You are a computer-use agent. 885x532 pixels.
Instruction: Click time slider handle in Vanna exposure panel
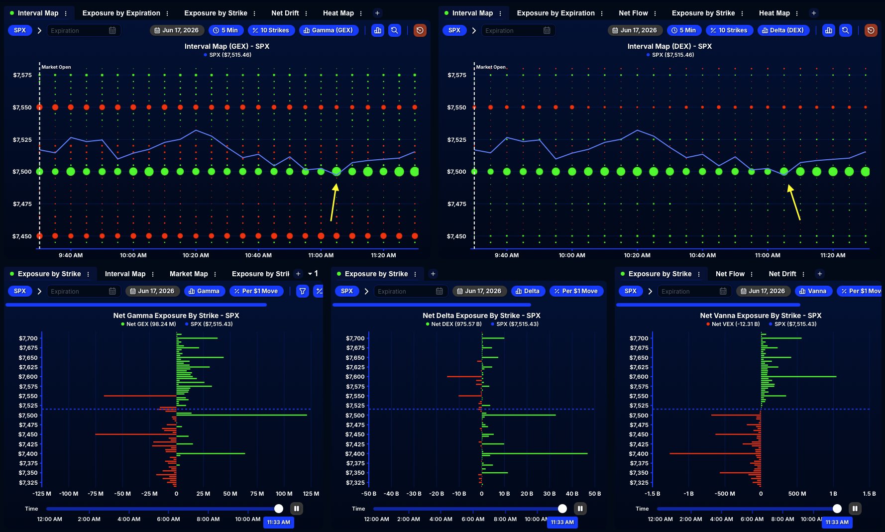coord(837,509)
